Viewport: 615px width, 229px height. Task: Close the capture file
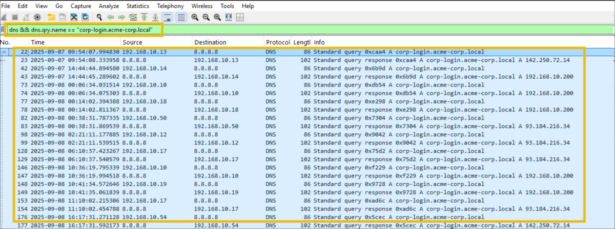click(x=74, y=18)
